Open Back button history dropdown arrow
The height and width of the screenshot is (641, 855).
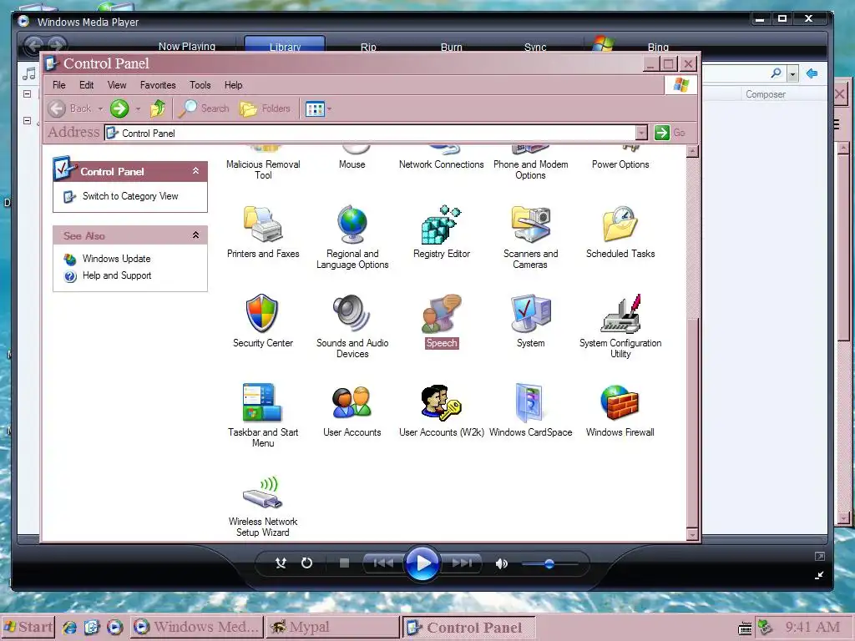pos(100,109)
